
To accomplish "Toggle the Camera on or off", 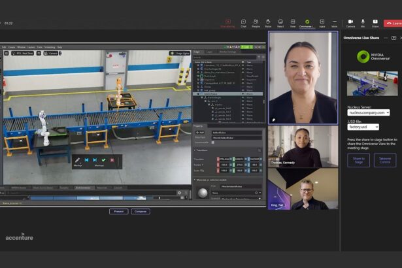I will coord(350,22).
